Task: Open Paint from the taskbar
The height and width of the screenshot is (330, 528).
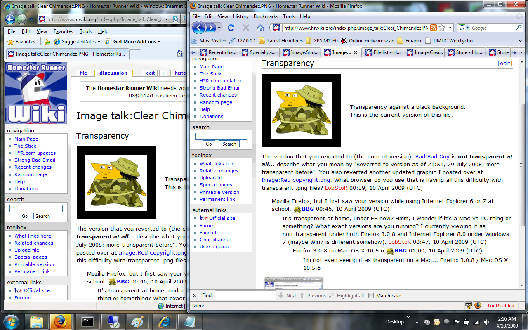Action: (137, 321)
